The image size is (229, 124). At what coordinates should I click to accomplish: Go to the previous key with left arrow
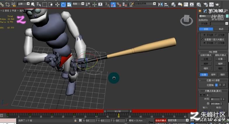tap(201, 95)
